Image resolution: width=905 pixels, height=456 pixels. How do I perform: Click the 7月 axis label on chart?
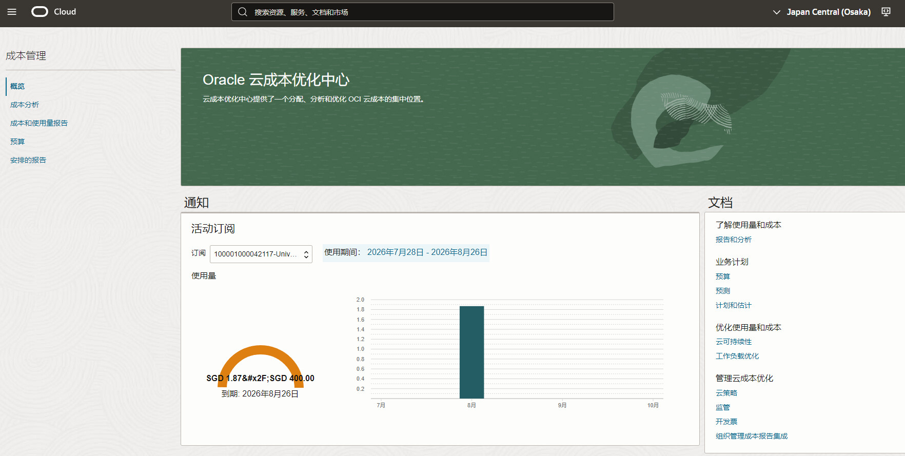click(x=381, y=406)
